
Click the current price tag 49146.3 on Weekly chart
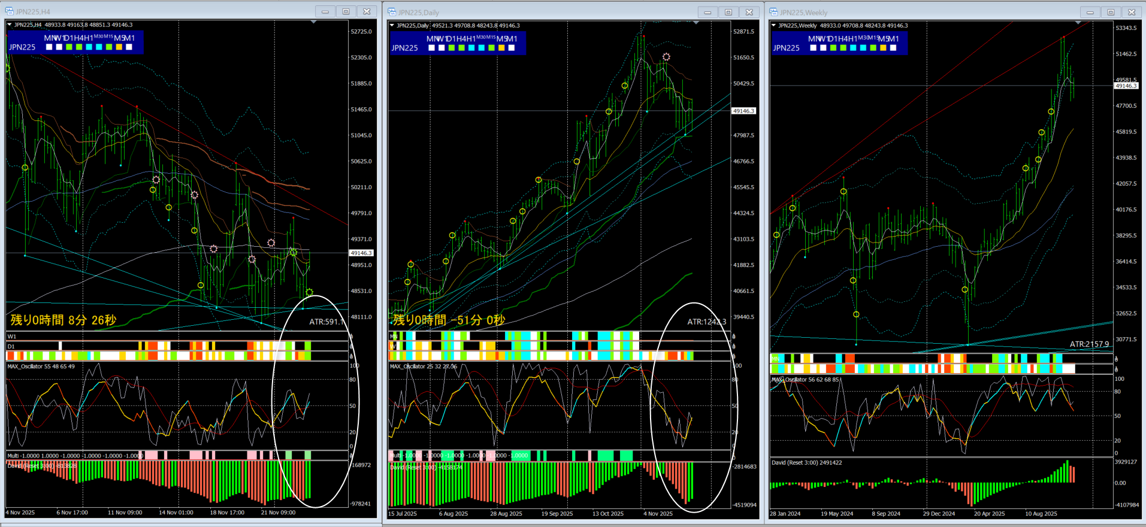1126,86
